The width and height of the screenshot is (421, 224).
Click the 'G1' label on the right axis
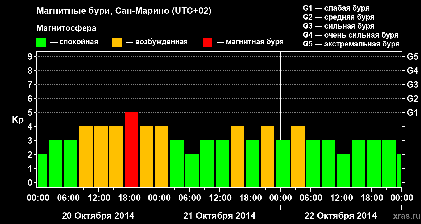pos(412,113)
